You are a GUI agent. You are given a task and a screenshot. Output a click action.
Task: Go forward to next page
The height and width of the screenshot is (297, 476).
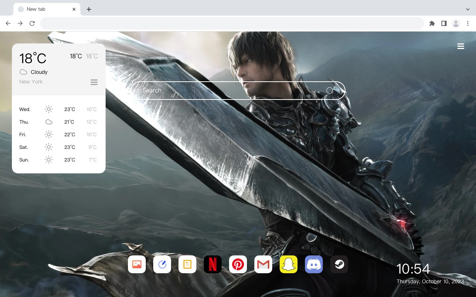point(20,23)
